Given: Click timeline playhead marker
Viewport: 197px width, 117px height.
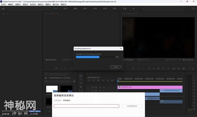Looking at the screenshot, I should coord(118,80).
